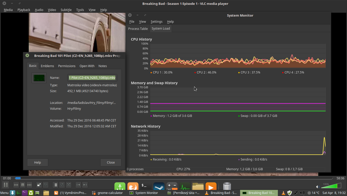This screenshot has height=196, width=347.
Task: Click the stop playback button in VLC
Action: [23, 185]
